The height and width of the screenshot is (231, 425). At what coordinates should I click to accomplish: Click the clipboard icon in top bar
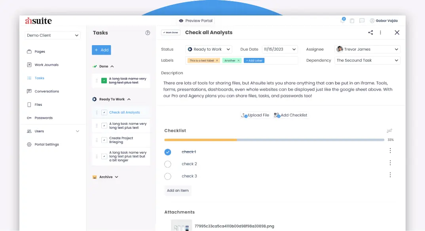(x=352, y=20)
